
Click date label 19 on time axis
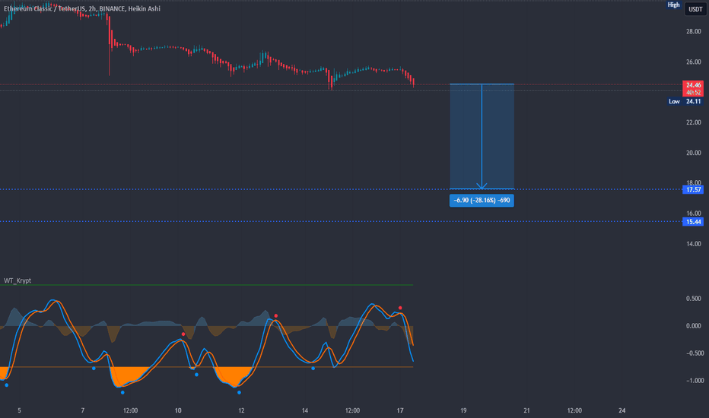coord(463,410)
